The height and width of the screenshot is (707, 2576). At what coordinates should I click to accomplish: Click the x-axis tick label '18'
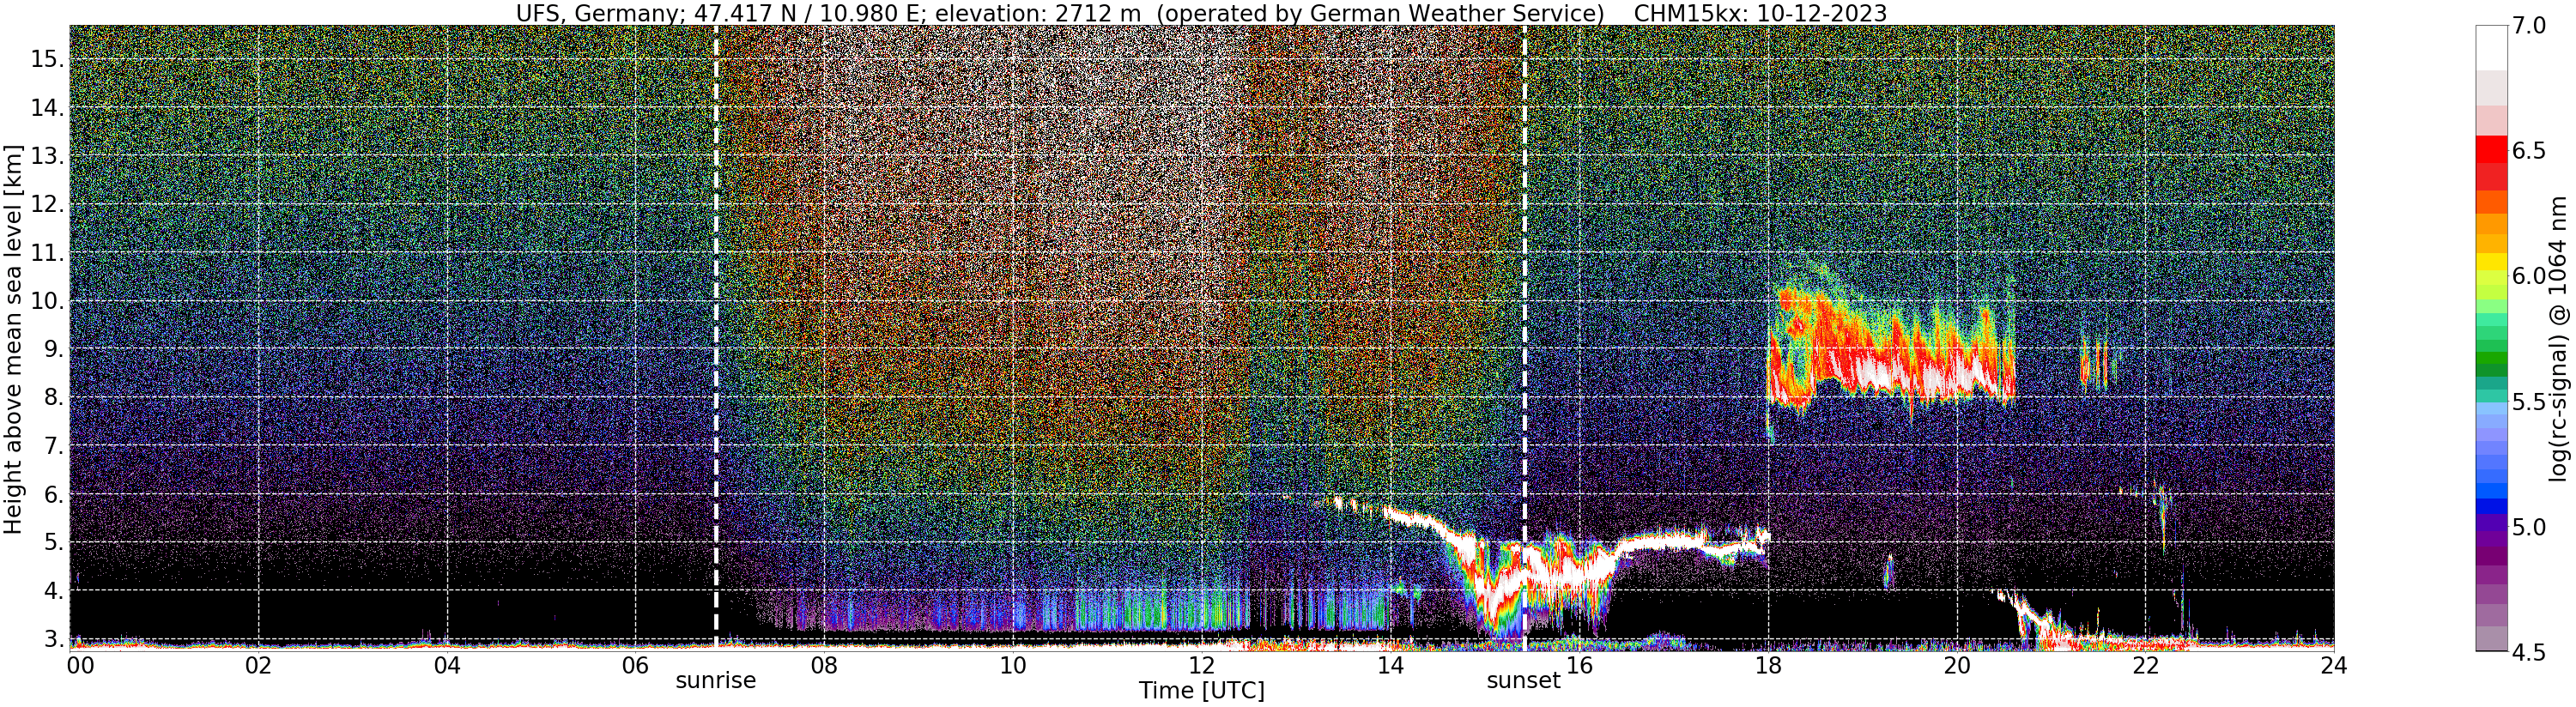click(1768, 665)
